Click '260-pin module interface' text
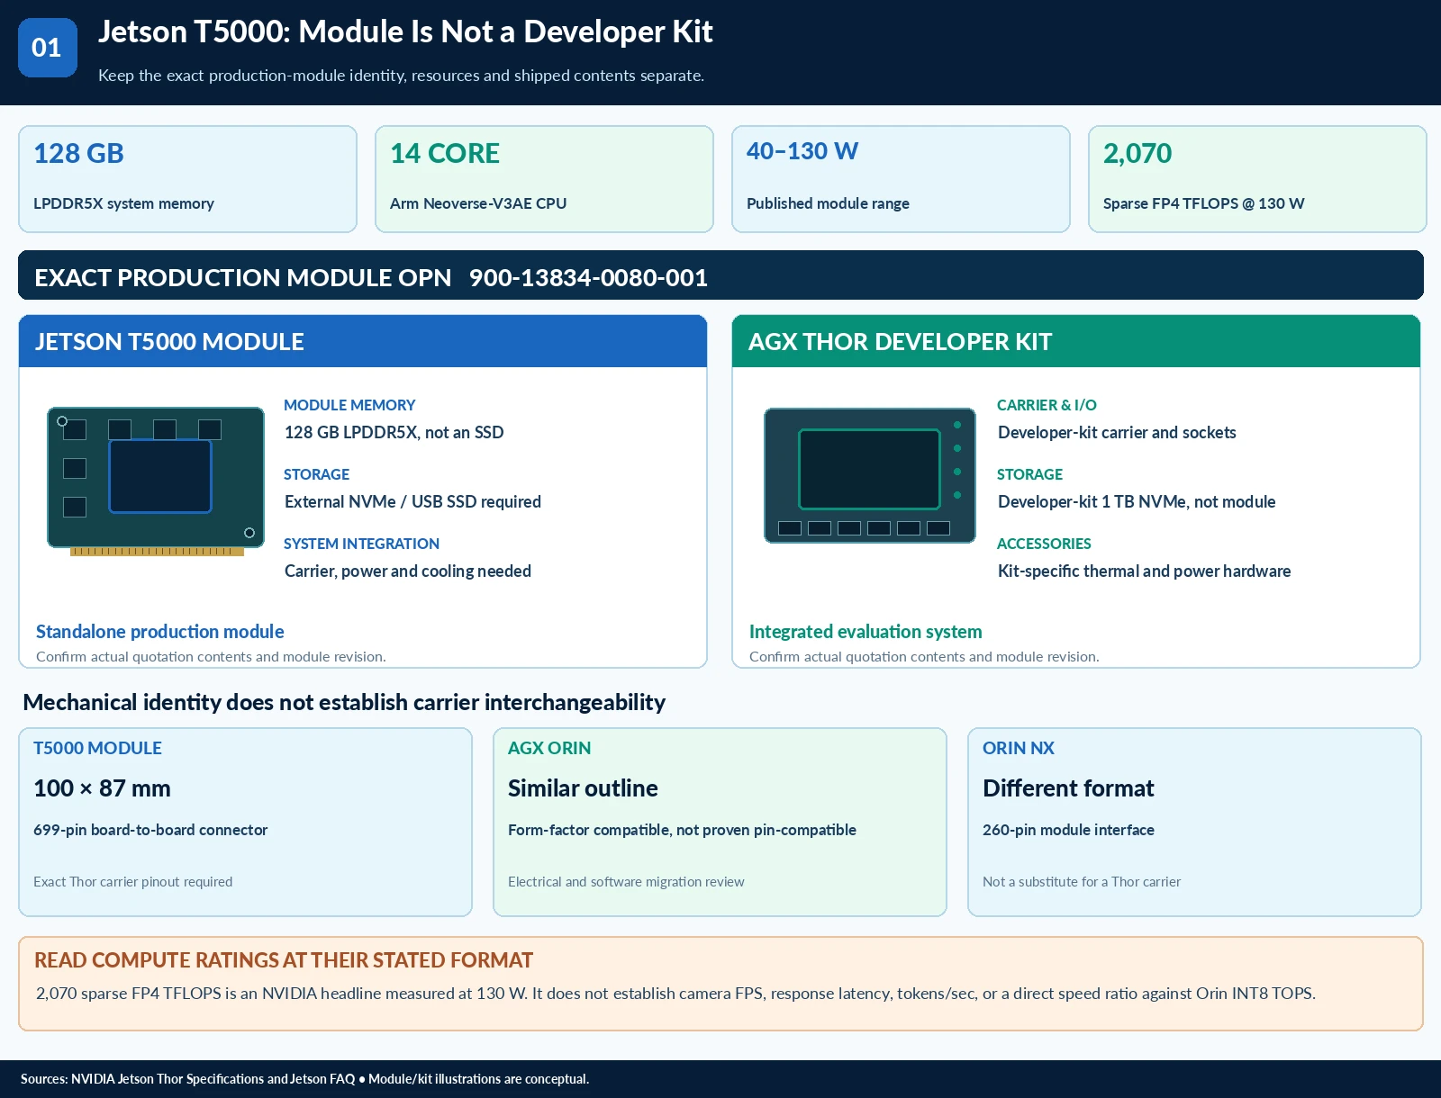This screenshot has height=1098, width=1441. click(1068, 829)
